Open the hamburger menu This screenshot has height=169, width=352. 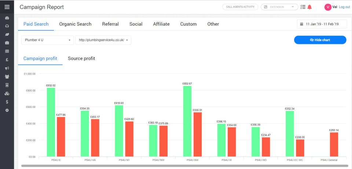pos(7,7)
